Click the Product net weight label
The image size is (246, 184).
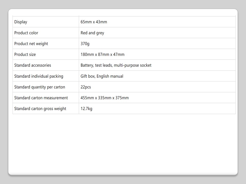tap(31, 44)
